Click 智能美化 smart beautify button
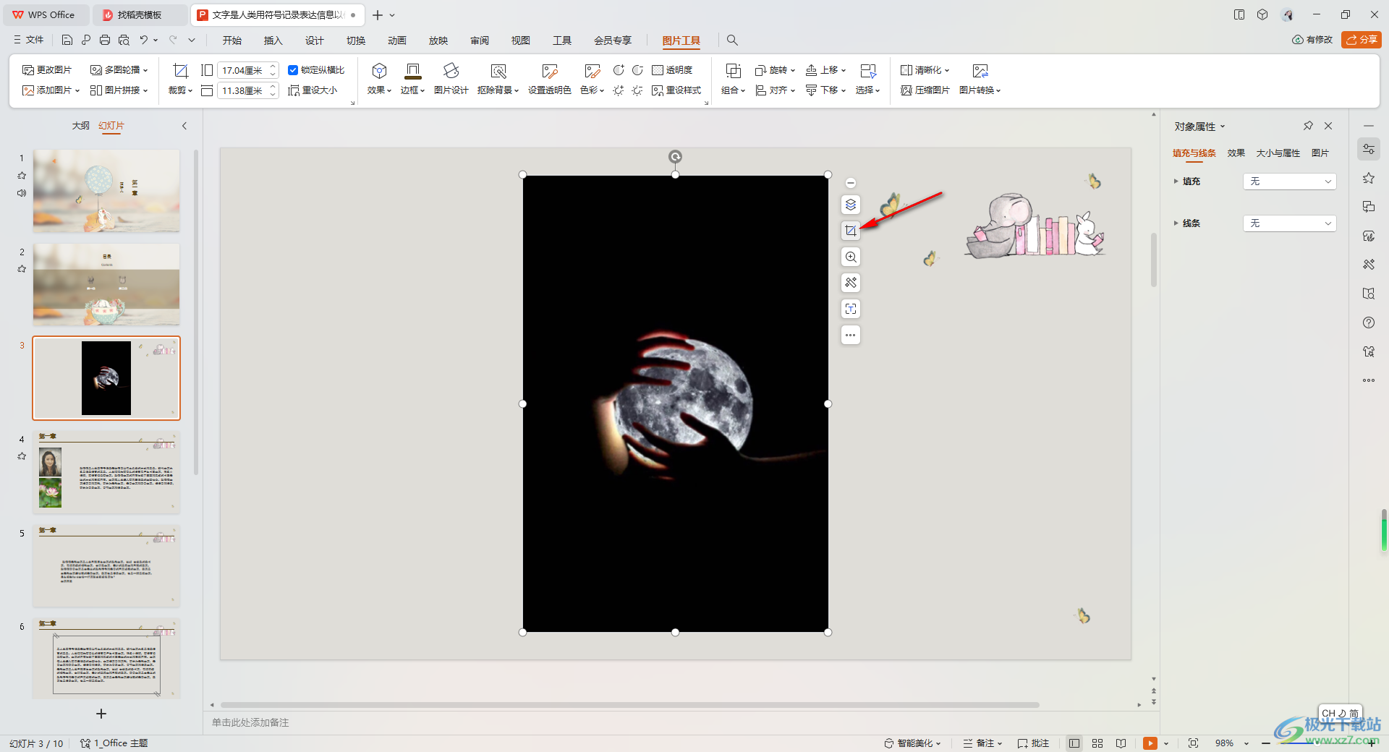Viewport: 1389px width, 752px height. [x=912, y=743]
